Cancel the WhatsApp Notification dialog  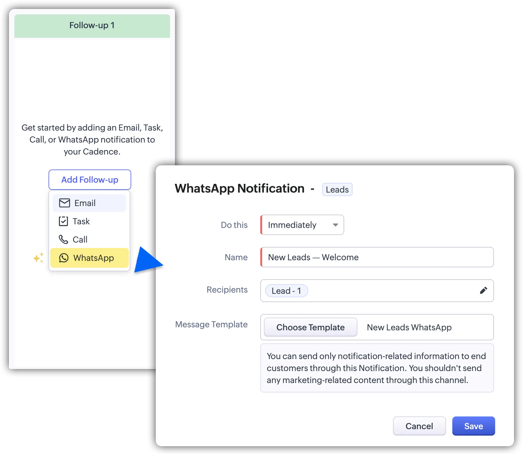pyautogui.click(x=419, y=426)
